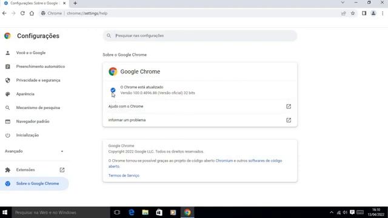The width and height of the screenshot is (388, 218).
Task: Click the share page icon in address bar
Action: click(x=344, y=13)
